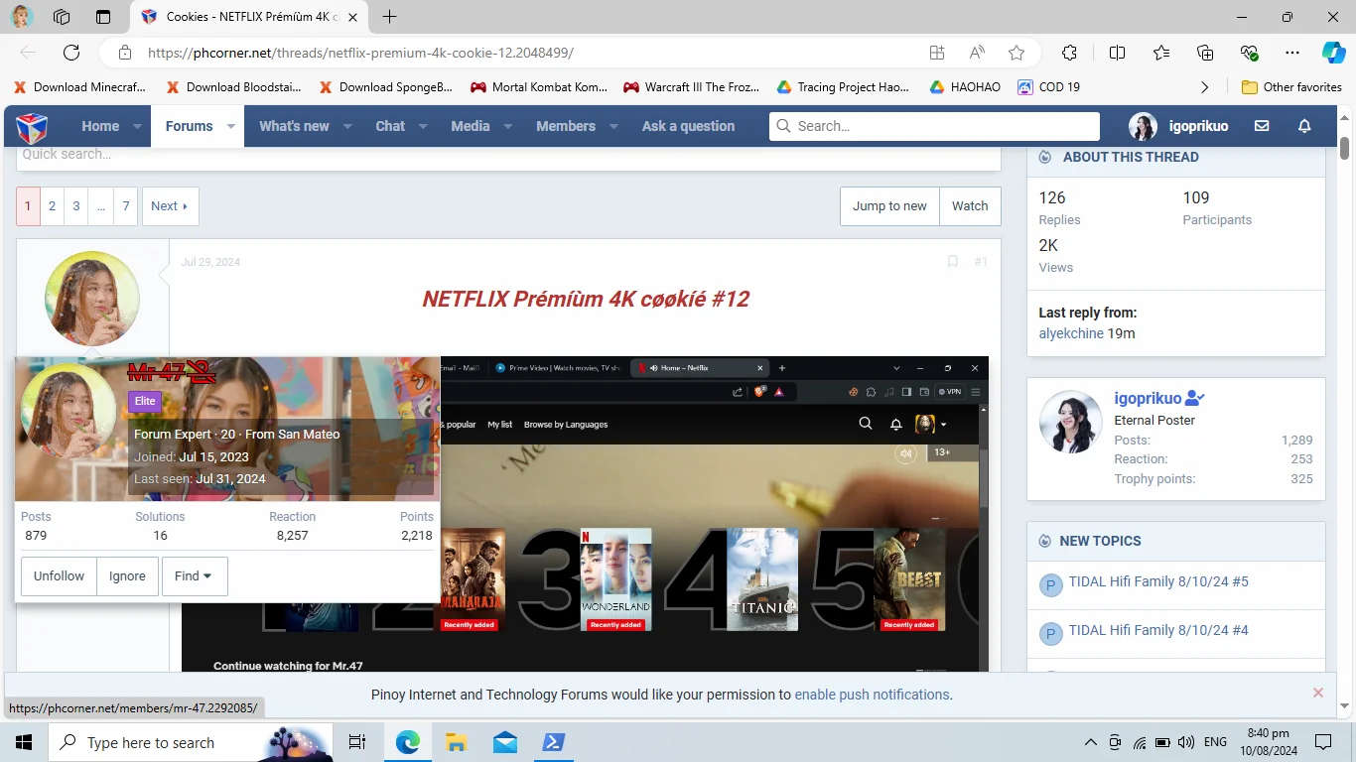
Task: Click the site Search field
Action: (934, 126)
